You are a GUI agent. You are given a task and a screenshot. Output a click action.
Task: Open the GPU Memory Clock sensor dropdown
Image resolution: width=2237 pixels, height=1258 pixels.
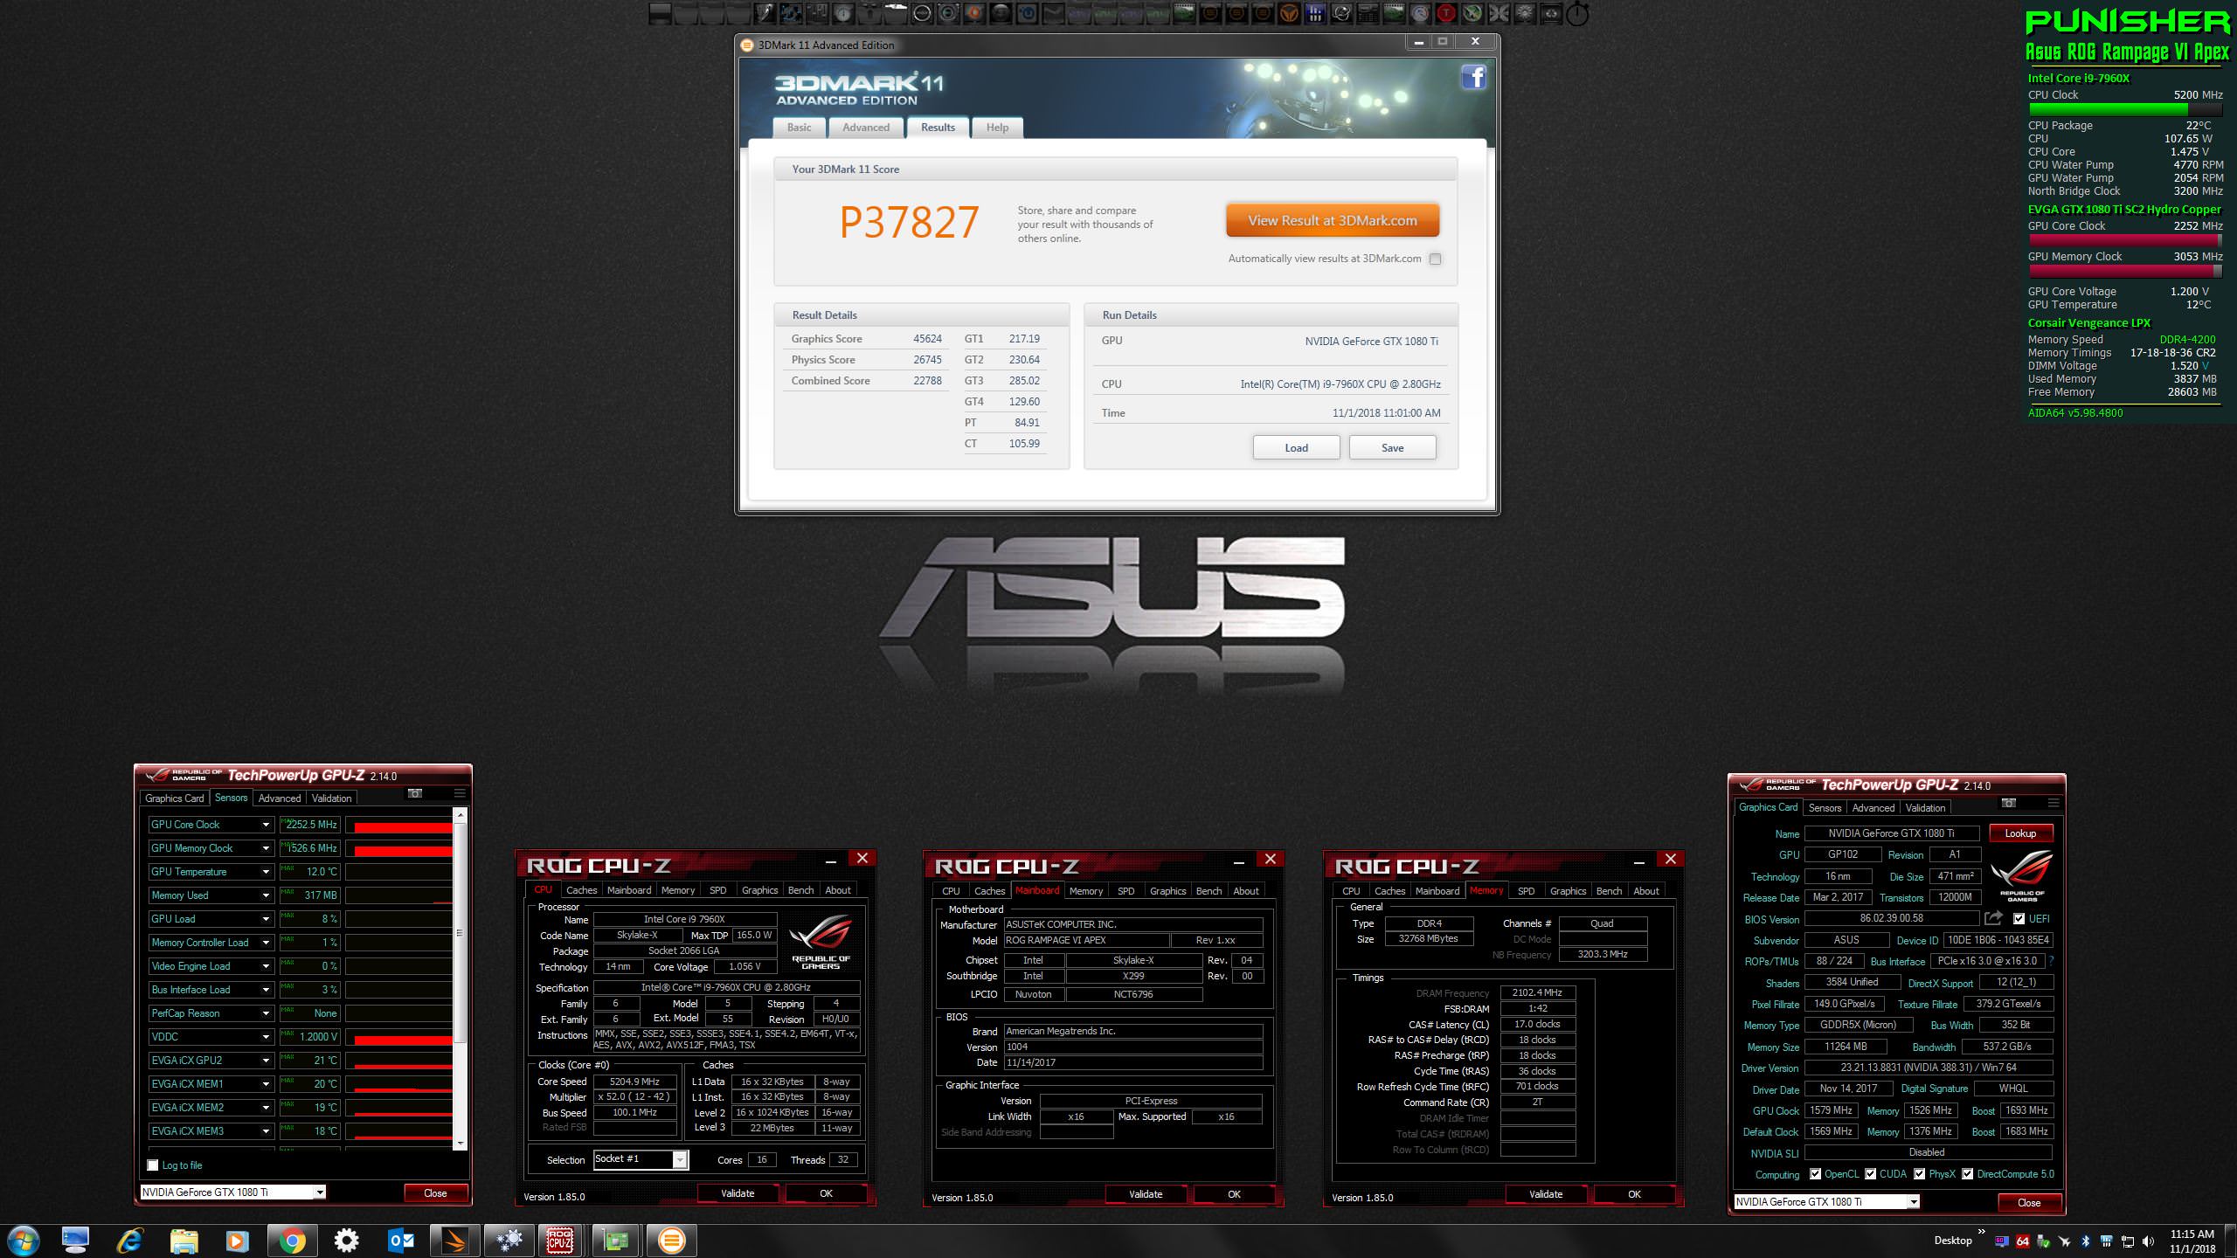(266, 848)
